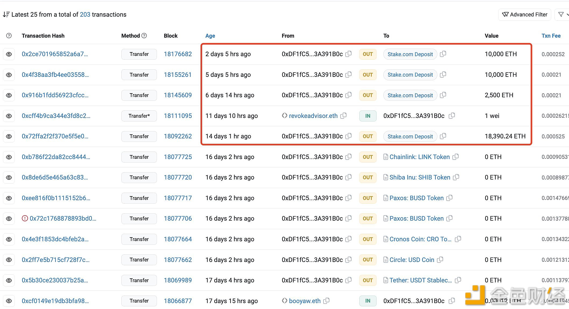Click Stake.com Deposit label in 18,390.24 ETH row
This screenshot has width=569, height=309.
410,136
